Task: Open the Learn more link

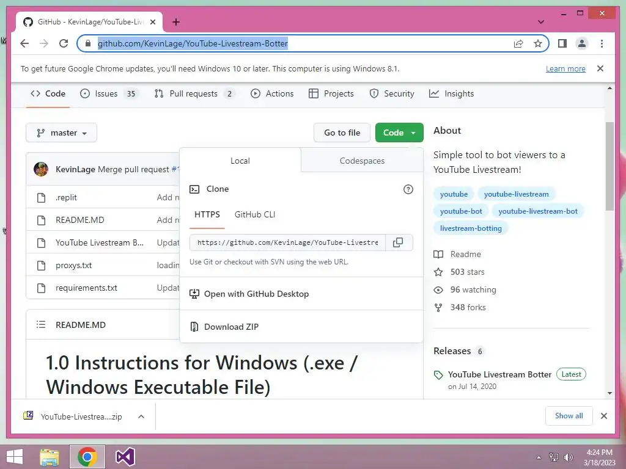Action: pos(565,68)
